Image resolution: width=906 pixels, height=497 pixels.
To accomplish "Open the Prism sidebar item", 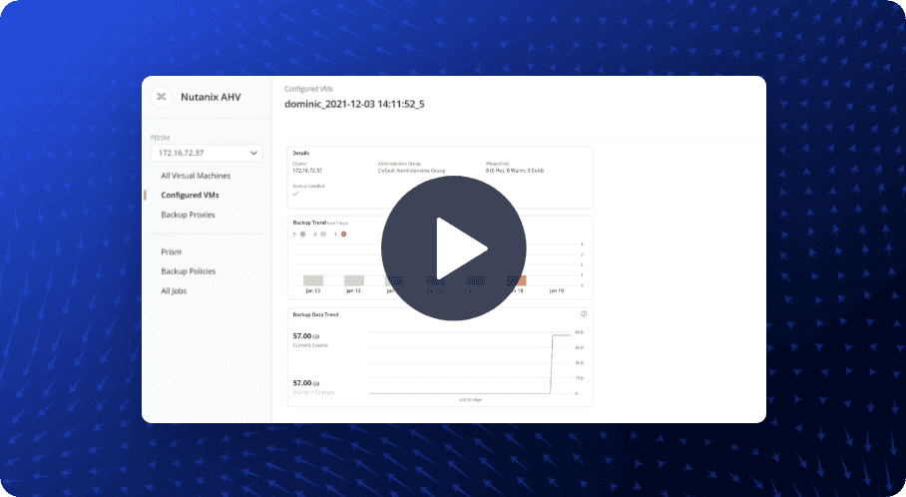I will click(x=171, y=251).
